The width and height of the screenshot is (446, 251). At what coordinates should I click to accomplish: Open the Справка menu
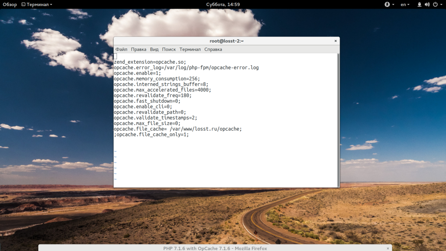[x=213, y=49]
